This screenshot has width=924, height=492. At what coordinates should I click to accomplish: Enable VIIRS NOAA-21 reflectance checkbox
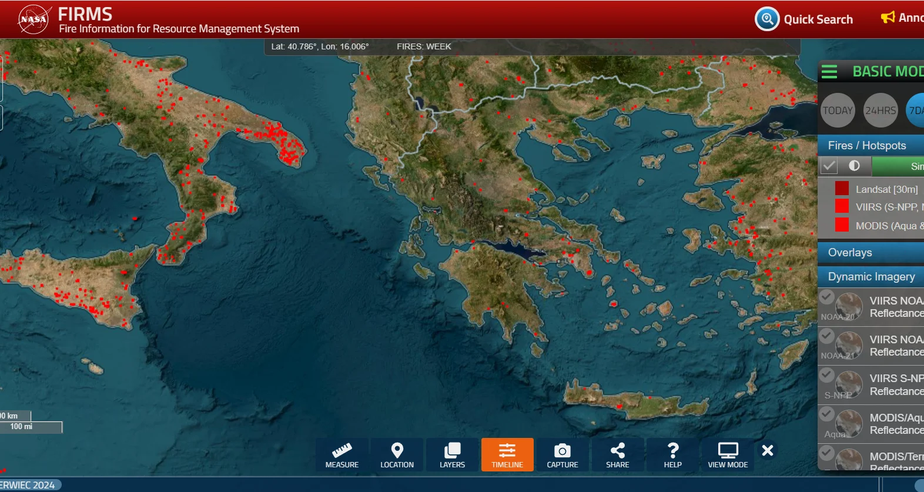coord(827,336)
